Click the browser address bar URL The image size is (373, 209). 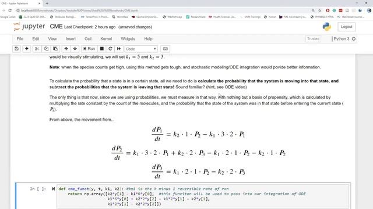coord(79,10)
